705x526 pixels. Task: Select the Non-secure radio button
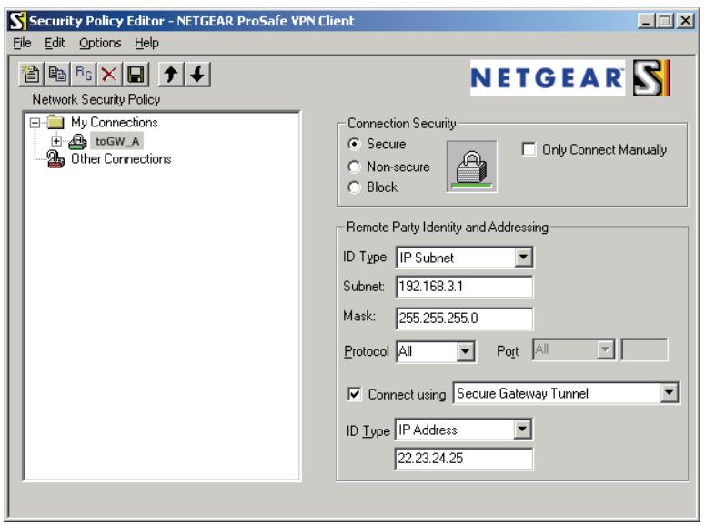[354, 167]
